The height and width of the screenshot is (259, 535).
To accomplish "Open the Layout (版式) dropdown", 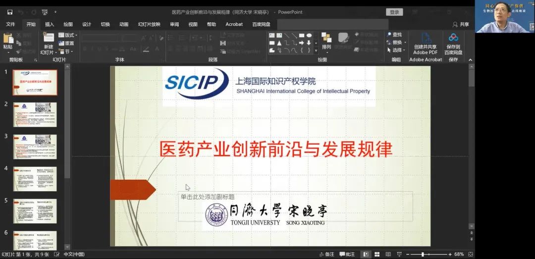I will click(x=68, y=35).
